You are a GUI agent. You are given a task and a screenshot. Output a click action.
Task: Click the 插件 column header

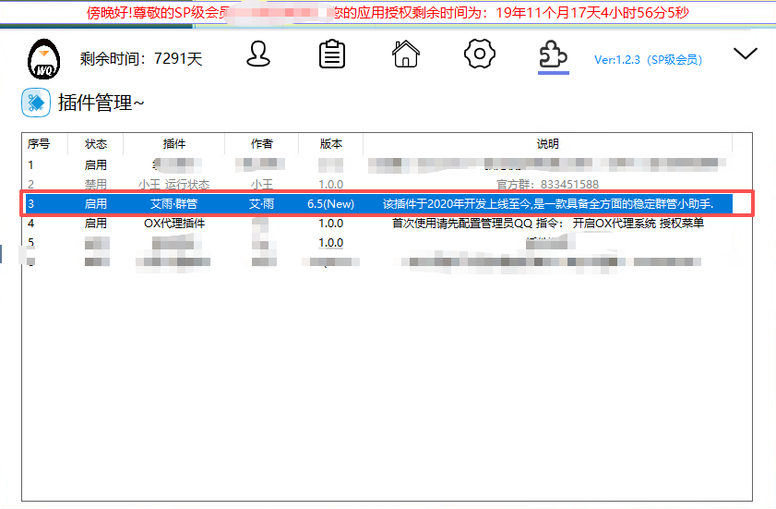coord(173,144)
